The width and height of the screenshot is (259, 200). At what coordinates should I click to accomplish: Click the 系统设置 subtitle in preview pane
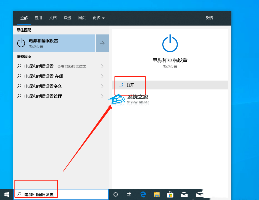170,67
